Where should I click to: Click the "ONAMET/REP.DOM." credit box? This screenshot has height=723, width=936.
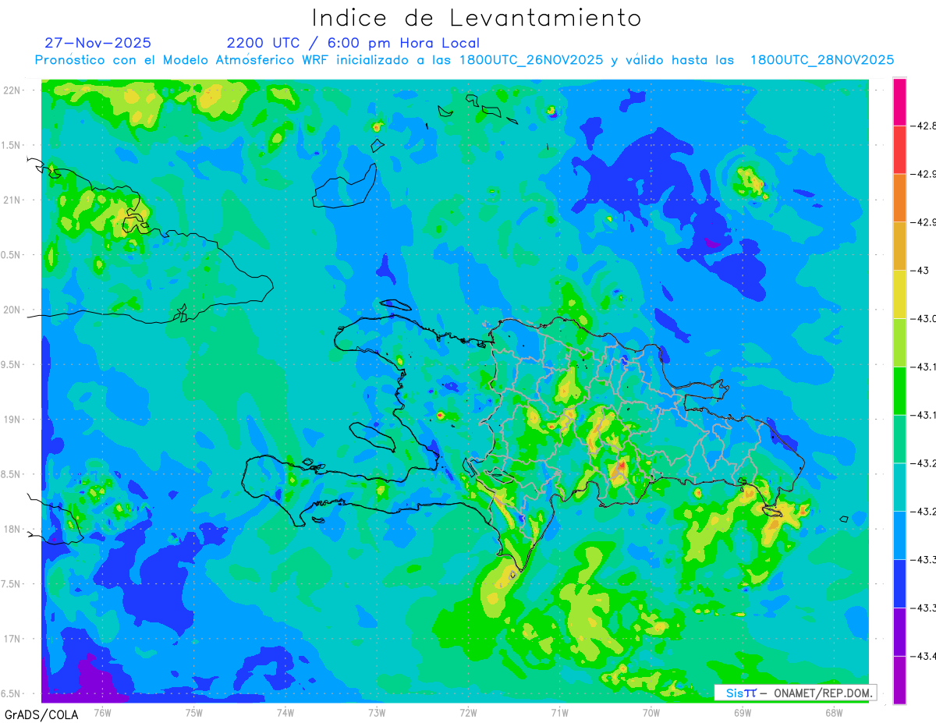pyautogui.click(x=795, y=693)
